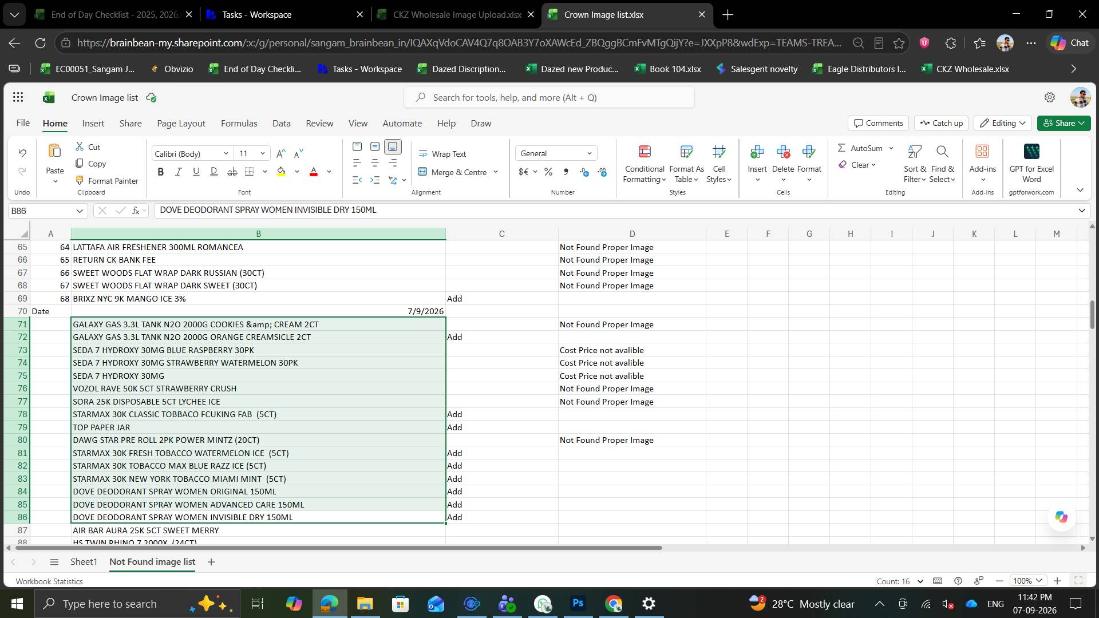Switch to Sheet1 tab
Image resolution: width=1099 pixels, height=618 pixels.
pos(84,562)
